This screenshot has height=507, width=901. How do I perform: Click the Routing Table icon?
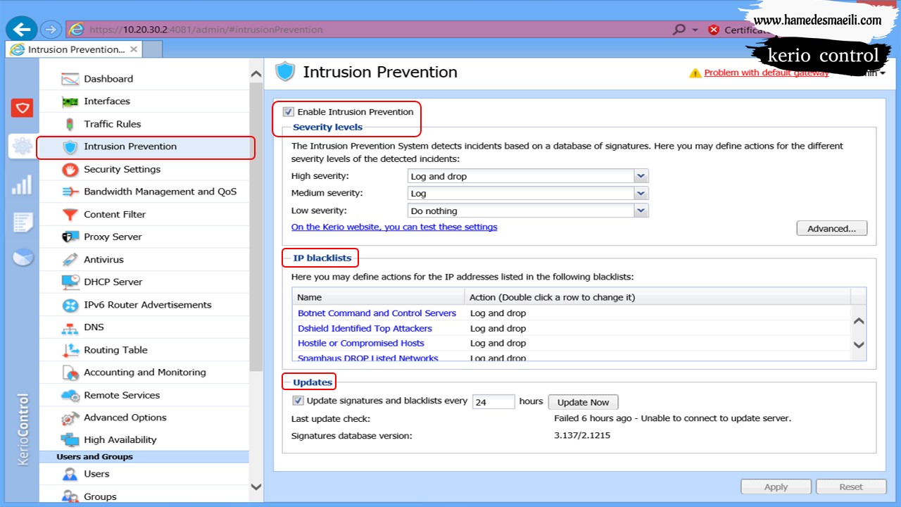click(70, 350)
